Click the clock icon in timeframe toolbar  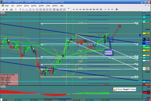[x=117, y=9]
